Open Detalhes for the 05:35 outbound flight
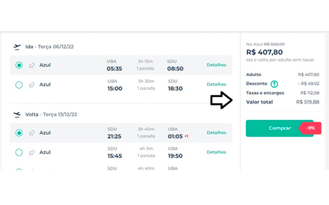 coord(216,65)
